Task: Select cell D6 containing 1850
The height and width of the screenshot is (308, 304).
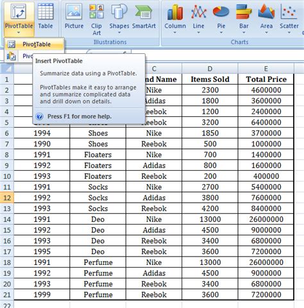Action: (210, 133)
